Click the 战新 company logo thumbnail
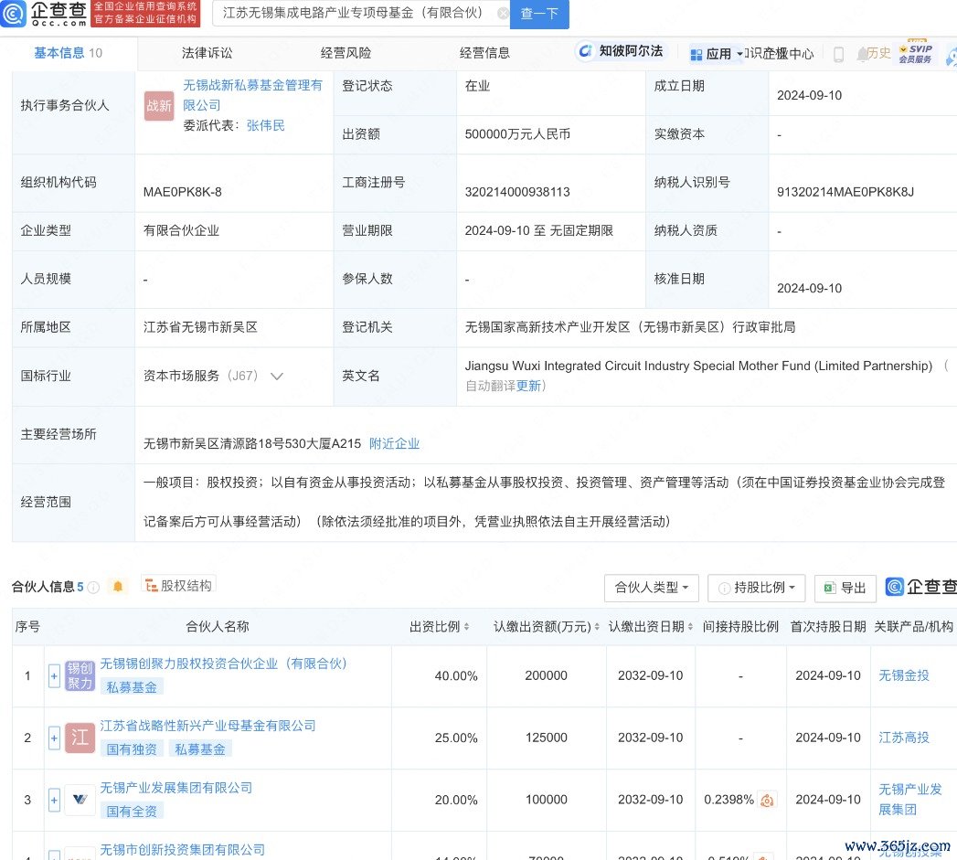Viewport: 957px width, 860px height. click(159, 106)
